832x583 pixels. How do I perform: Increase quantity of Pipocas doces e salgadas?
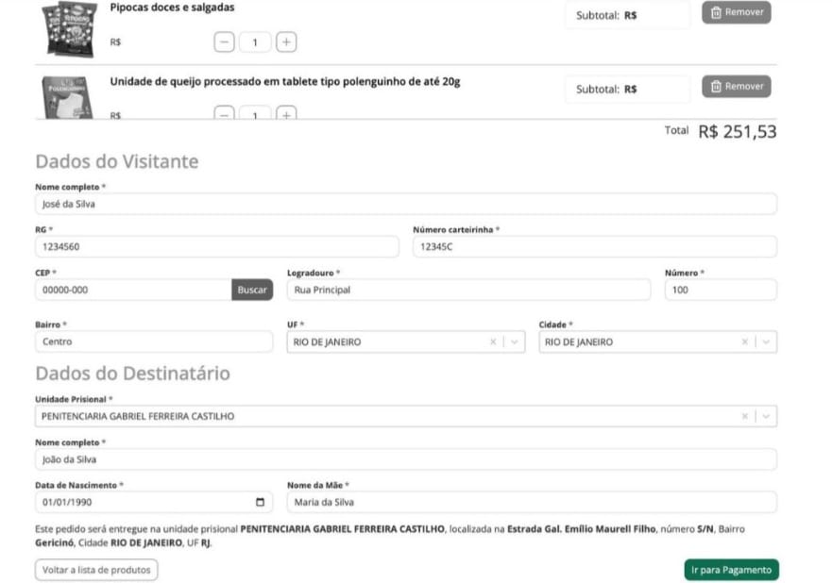(286, 42)
